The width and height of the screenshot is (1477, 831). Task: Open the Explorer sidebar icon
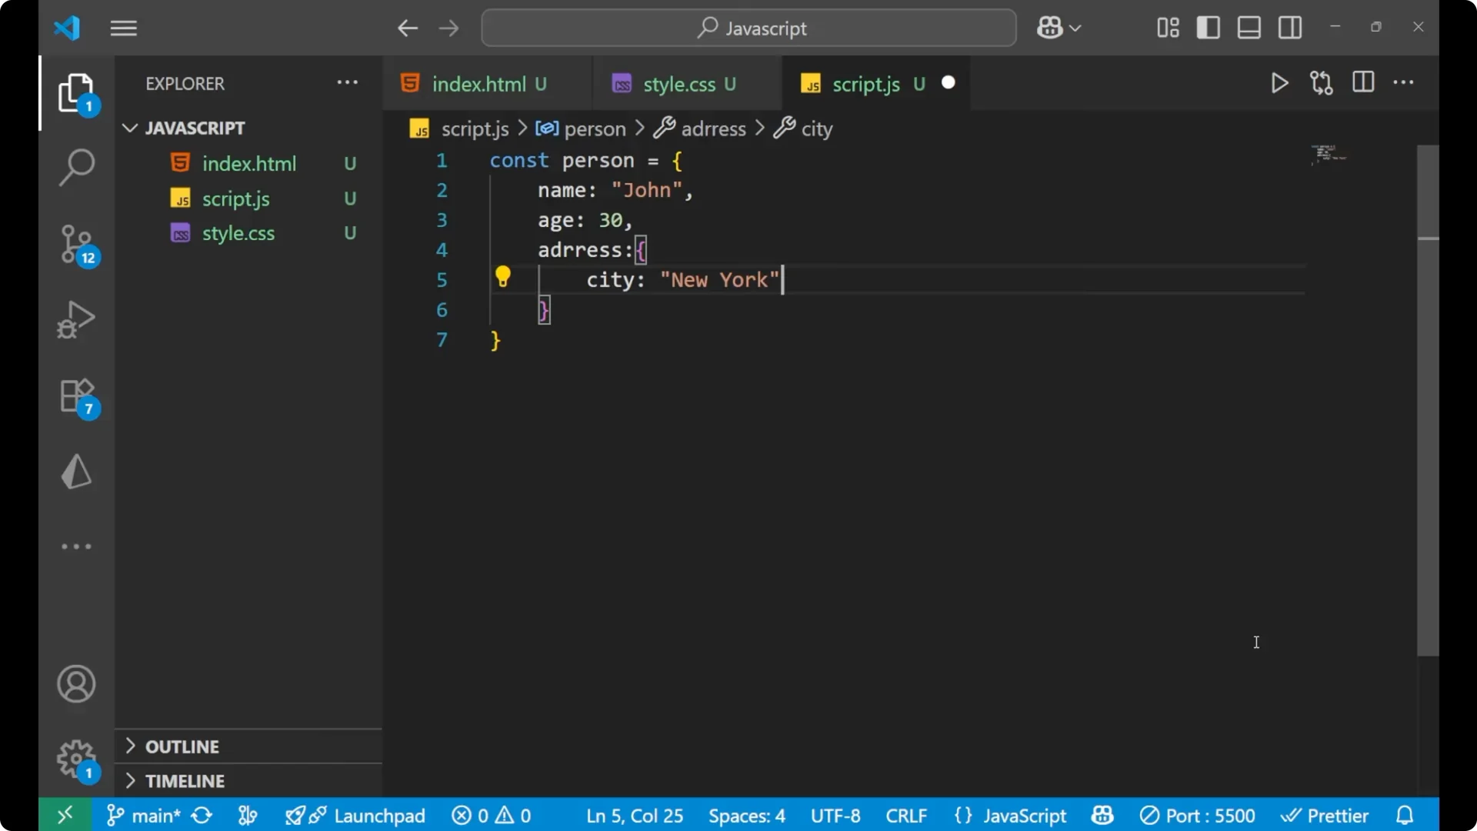[76, 92]
